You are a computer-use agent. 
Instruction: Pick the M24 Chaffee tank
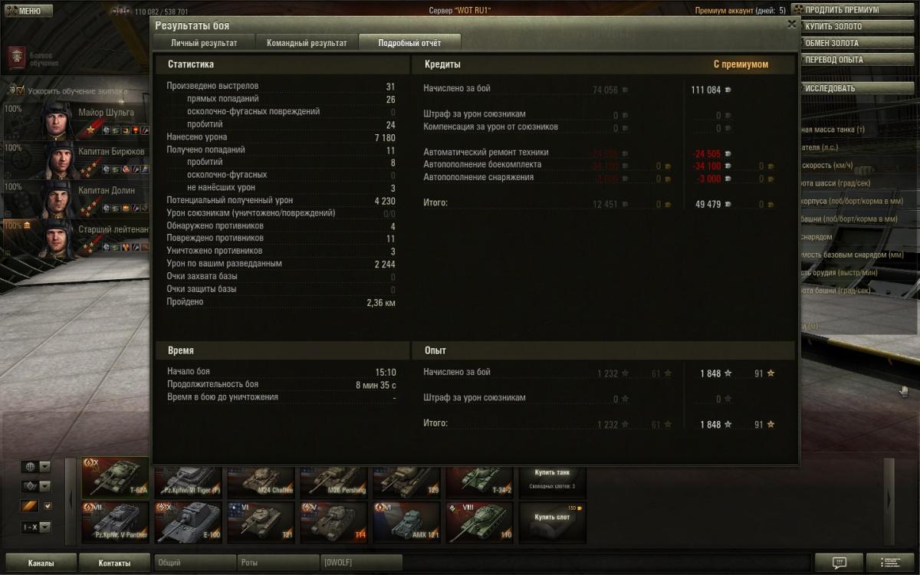tap(261, 481)
